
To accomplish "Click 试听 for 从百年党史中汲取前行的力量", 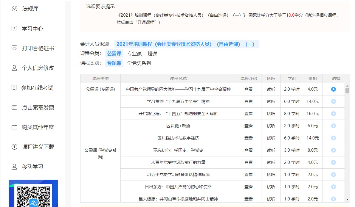I will click(x=271, y=162).
